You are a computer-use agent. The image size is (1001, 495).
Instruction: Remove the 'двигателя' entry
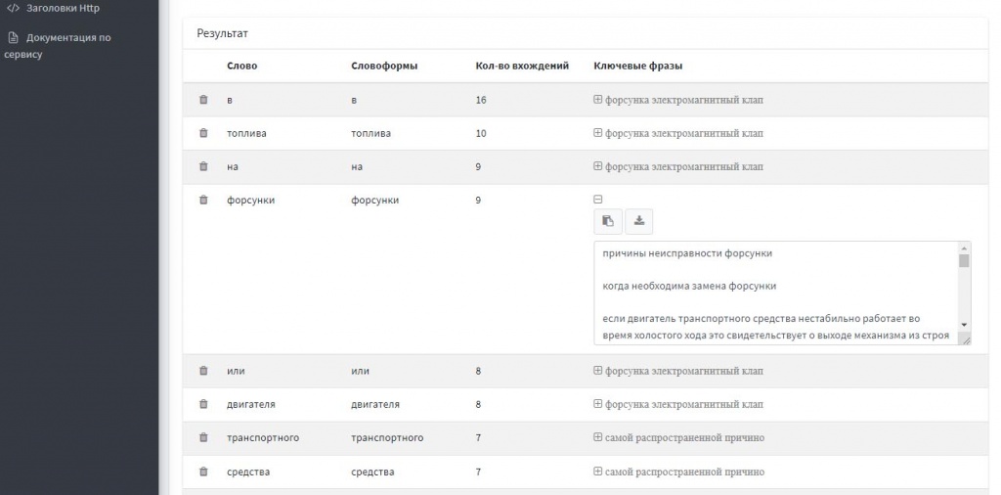tap(203, 404)
